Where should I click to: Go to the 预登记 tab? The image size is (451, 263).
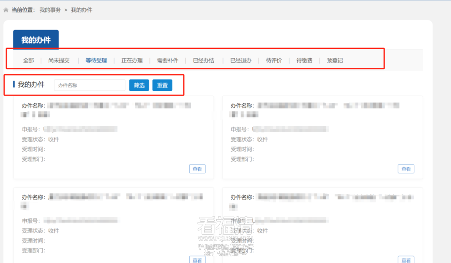pos(335,60)
